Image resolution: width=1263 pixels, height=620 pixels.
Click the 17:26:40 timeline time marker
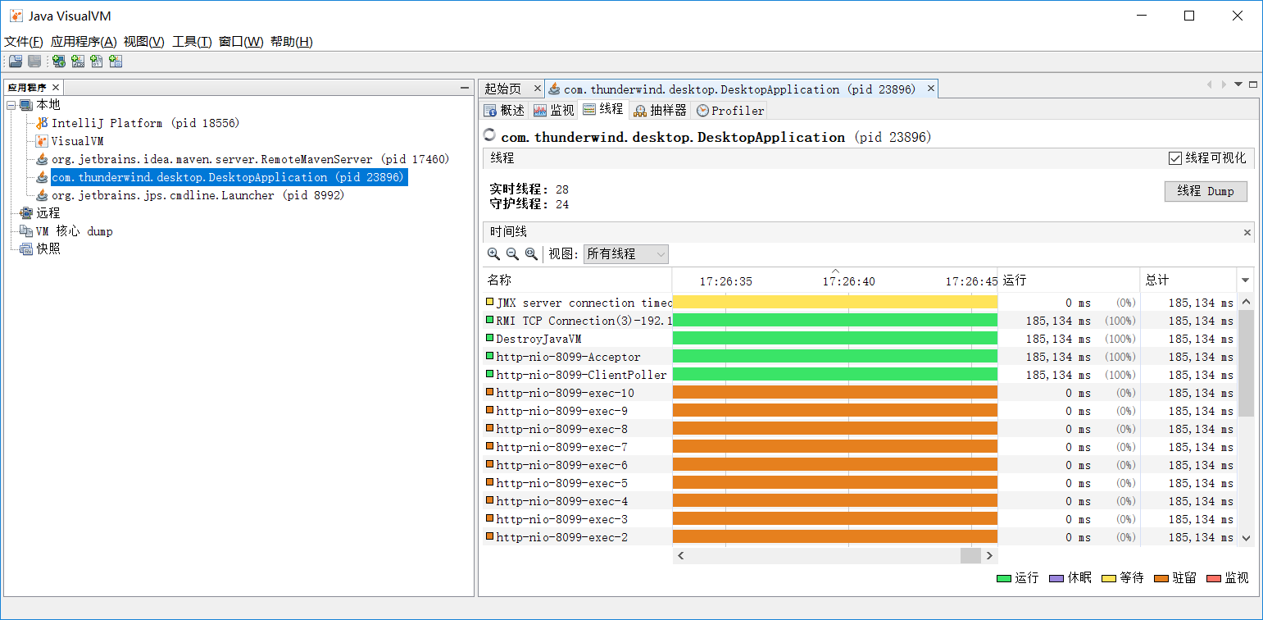[848, 281]
